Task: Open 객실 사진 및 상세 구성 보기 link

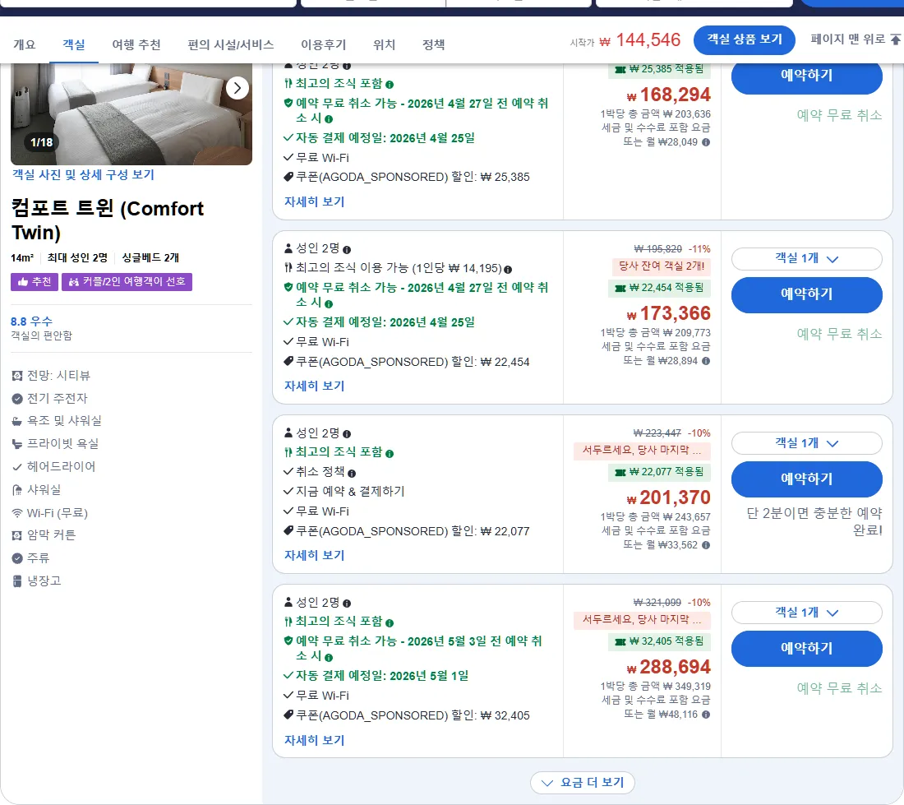Action: tap(84, 174)
